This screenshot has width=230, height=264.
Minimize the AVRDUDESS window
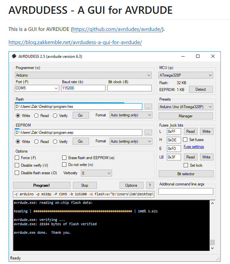click(x=183, y=56)
